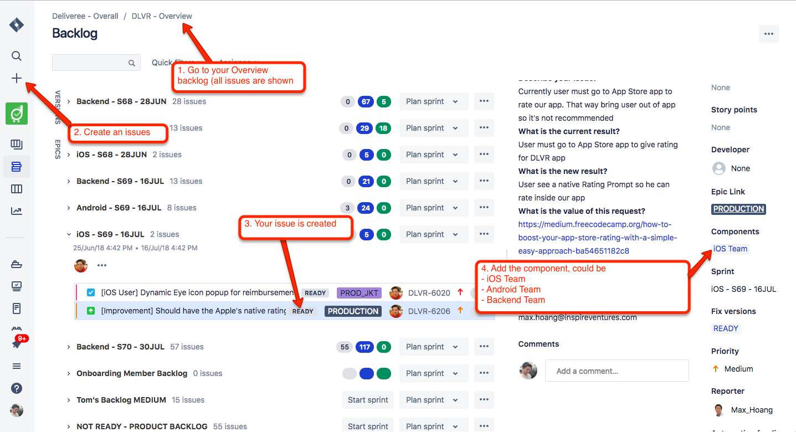Click the plus icon to create an issue
Screen dimensions: 796x432
(17, 79)
